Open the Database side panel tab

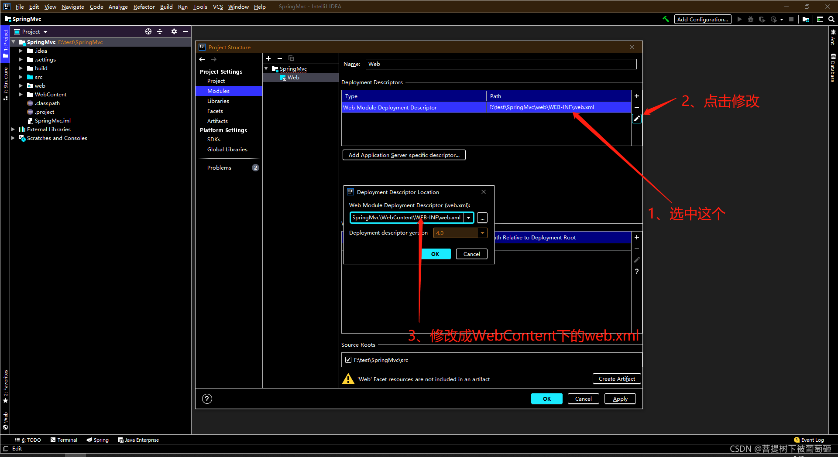click(x=833, y=68)
